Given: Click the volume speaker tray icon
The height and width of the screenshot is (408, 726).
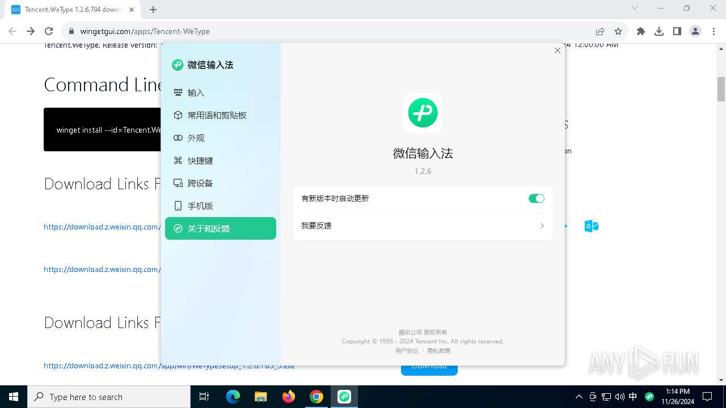Looking at the screenshot, I should click(619, 397).
